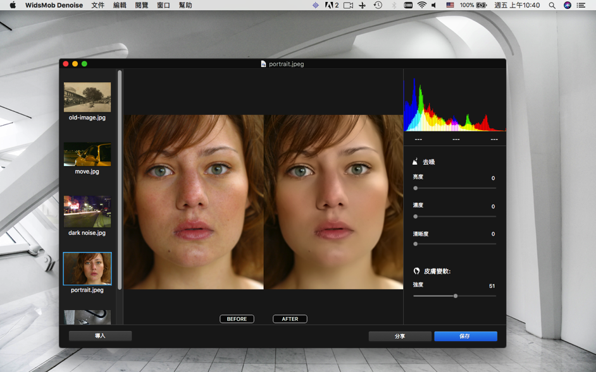Click the before portrait image
The image size is (596, 372).
(x=194, y=202)
